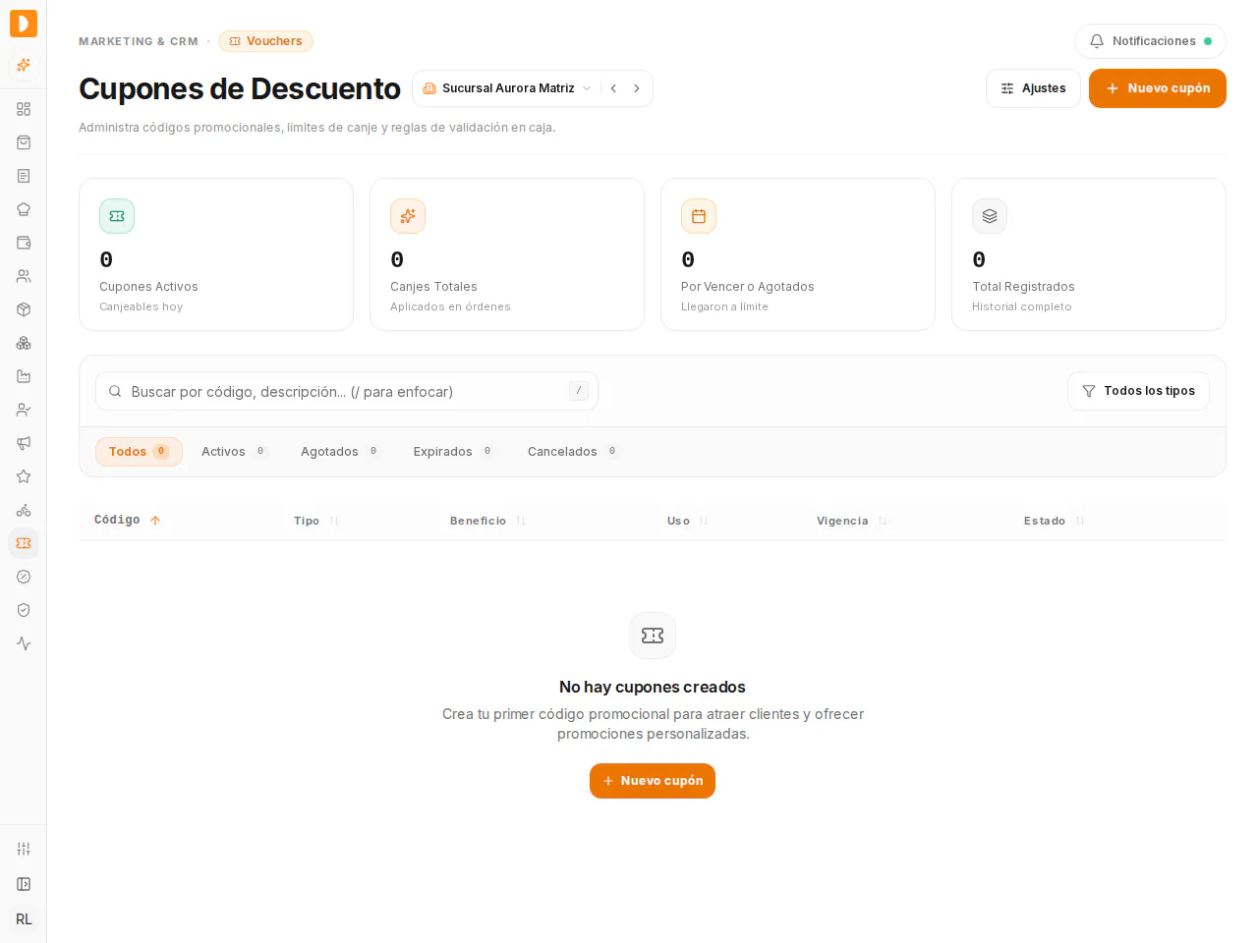Open the chef hat kitchen icon in the sidebar
Viewport: 1258px width, 943px height.
coord(24,209)
